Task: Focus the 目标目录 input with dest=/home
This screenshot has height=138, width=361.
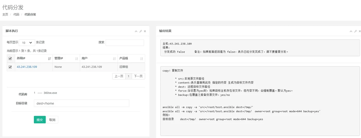Action: coord(81,103)
